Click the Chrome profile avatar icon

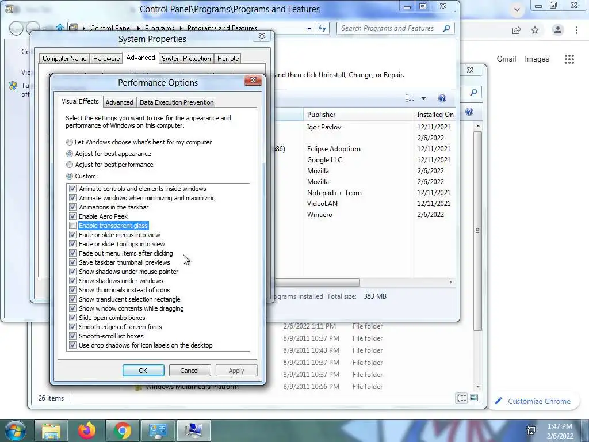(x=558, y=30)
